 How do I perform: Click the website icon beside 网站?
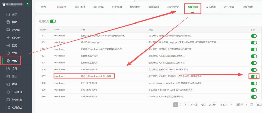(8, 22)
